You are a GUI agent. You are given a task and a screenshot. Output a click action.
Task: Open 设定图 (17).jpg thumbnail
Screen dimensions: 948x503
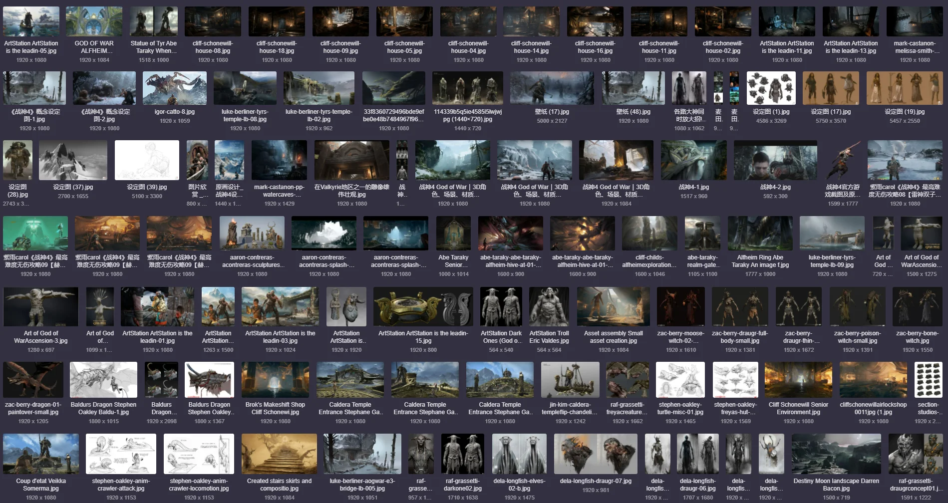click(x=831, y=88)
